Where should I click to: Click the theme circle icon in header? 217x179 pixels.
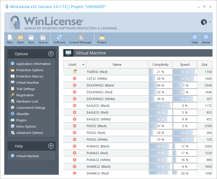point(204,22)
